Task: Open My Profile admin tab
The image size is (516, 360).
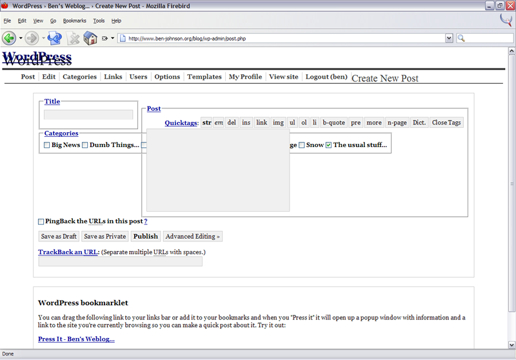Action: [x=246, y=77]
